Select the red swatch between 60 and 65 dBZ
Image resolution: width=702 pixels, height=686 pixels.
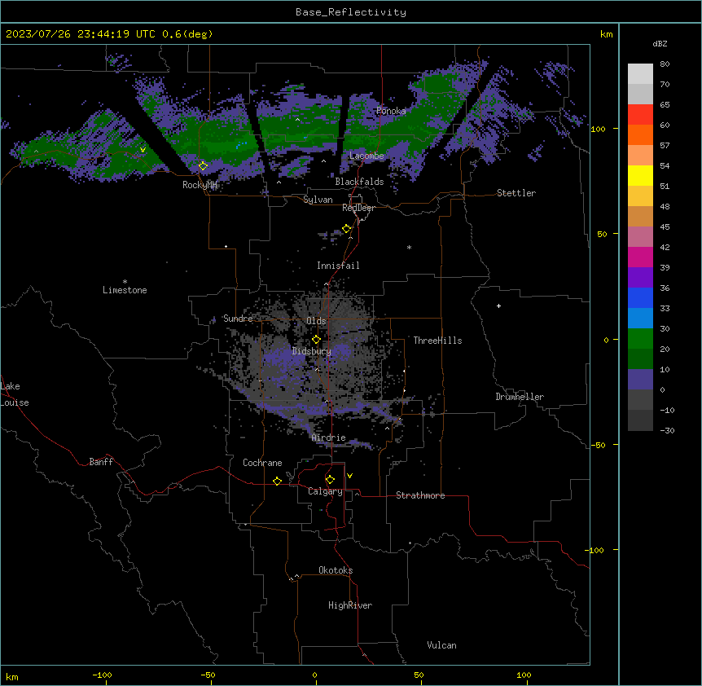point(640,115)
